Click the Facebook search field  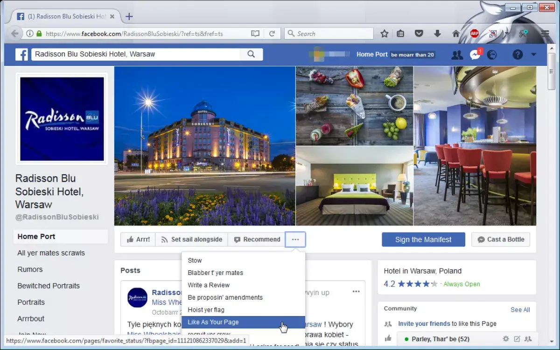(x=136, y=54)
